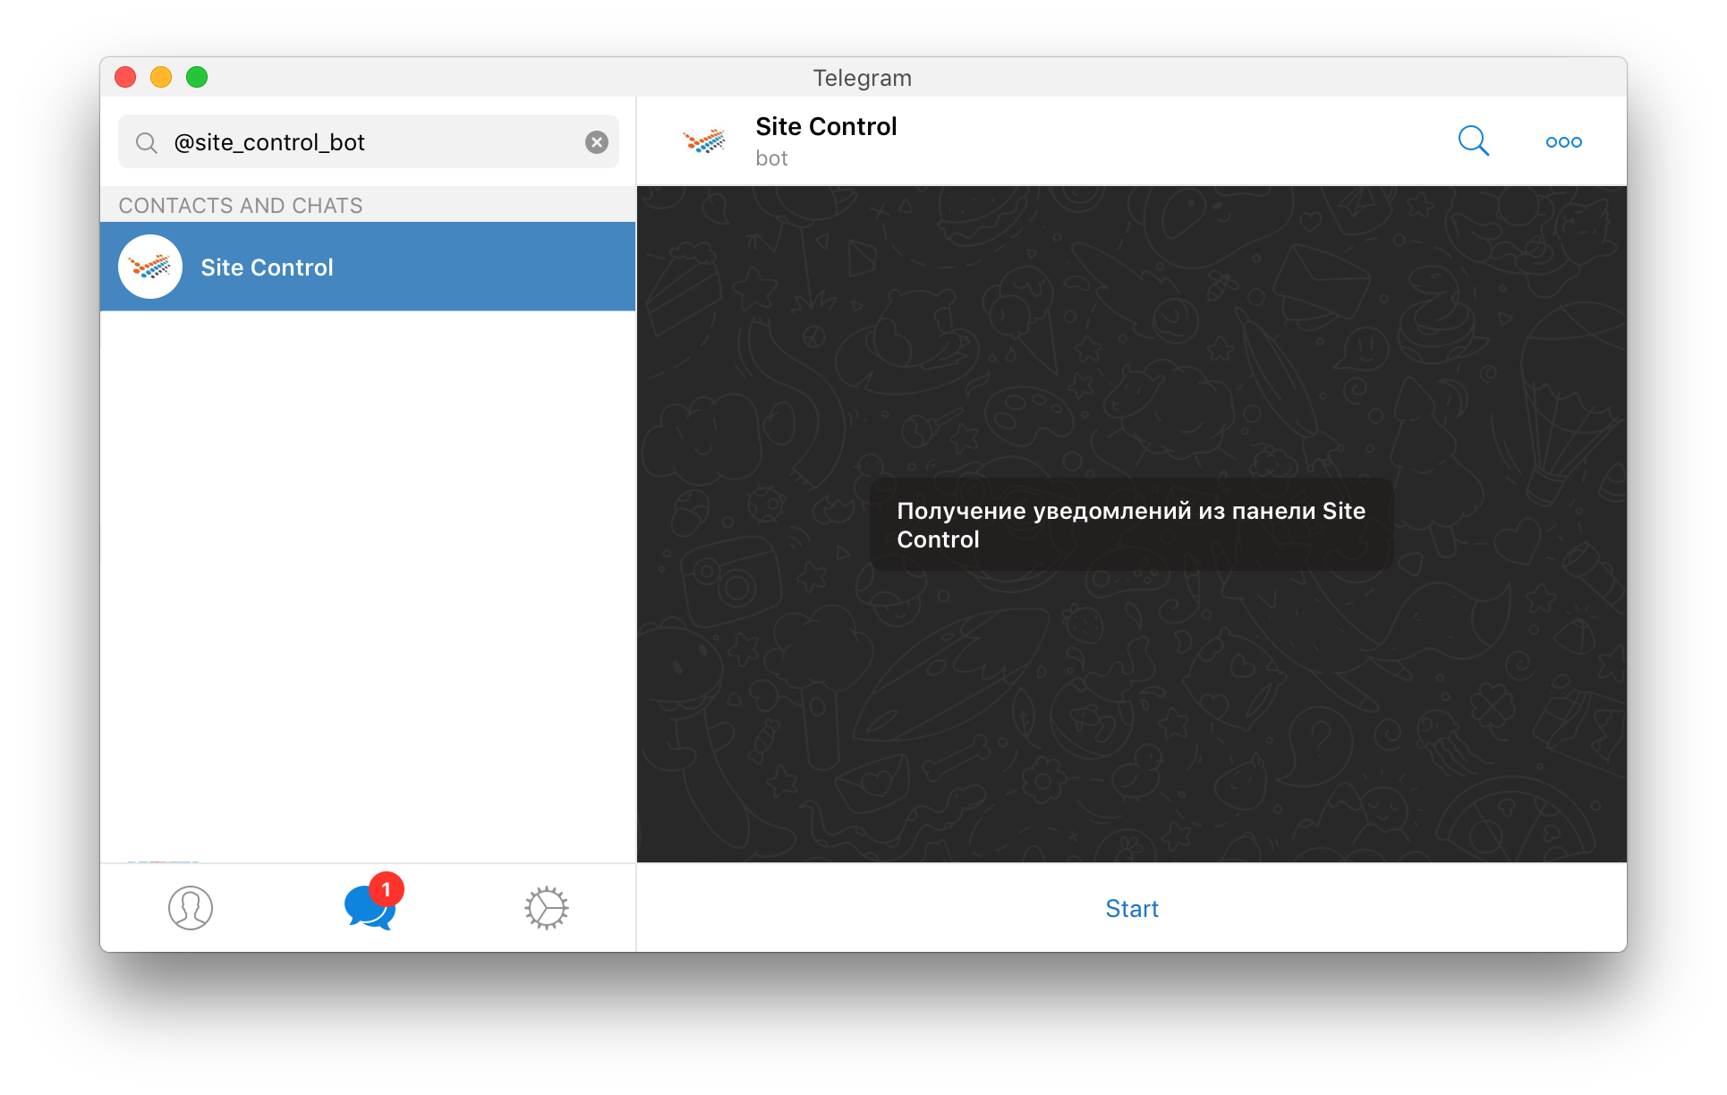This screenshot has width=1727, height=1095.
Task: Open the Chats tab with unread badge
Action: click(373, 903)
